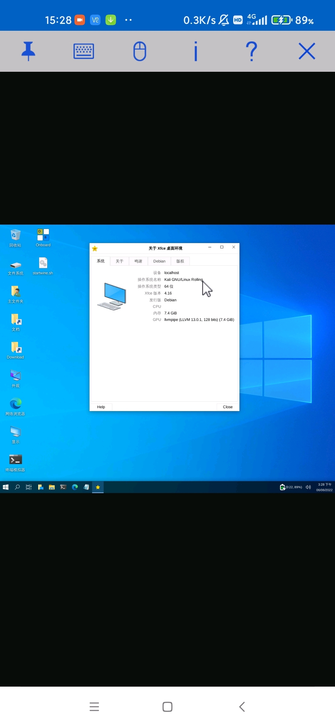The height and width of the screenshot is (727, 335).
Task: Open the 回收站 recycle bin desktop icon
Action: tap(15, 238)
